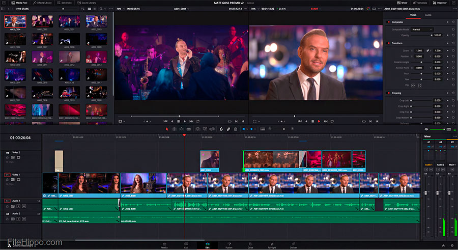
Task: Stop playback in the timeline viewer
Action: tap(312, 121)
